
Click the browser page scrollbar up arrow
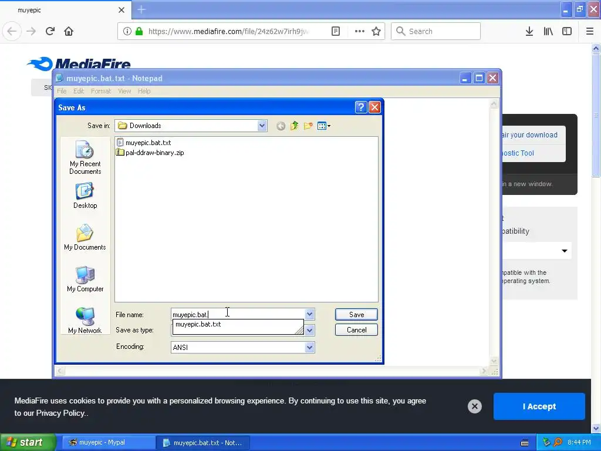pyautogui.click(x=596, y=48)
